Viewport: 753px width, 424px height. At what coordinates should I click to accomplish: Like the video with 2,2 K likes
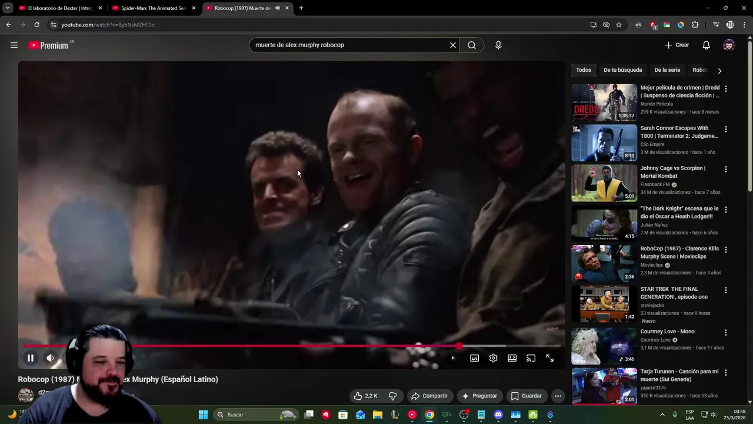pyautogui.click(x=365, y=396)
